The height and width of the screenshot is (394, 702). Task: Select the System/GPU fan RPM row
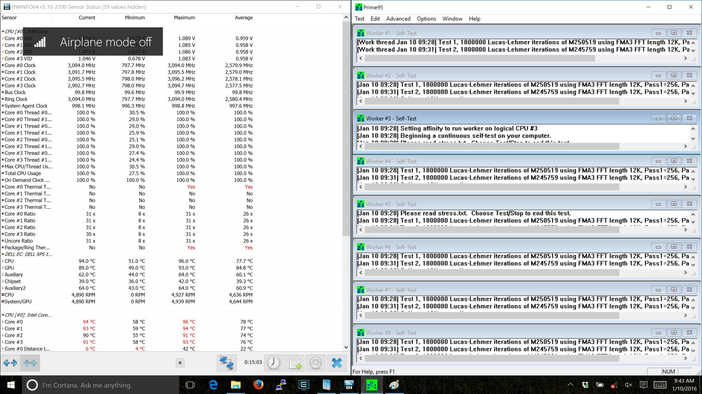coord(127,302)
